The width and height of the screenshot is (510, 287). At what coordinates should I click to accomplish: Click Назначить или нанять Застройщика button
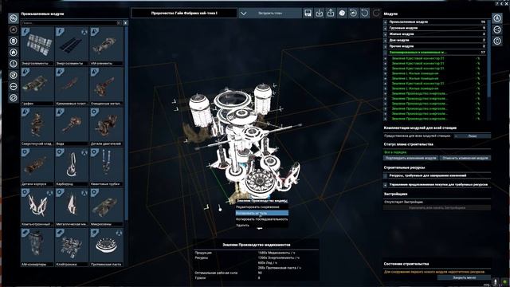pos(437,207)
